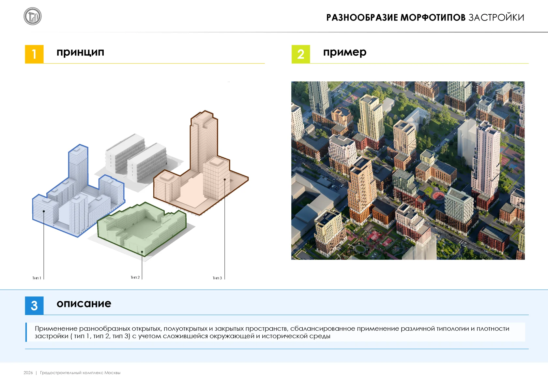Click the "2026" year in the footer
Viewport: 548px width, 387px height.
28,373
